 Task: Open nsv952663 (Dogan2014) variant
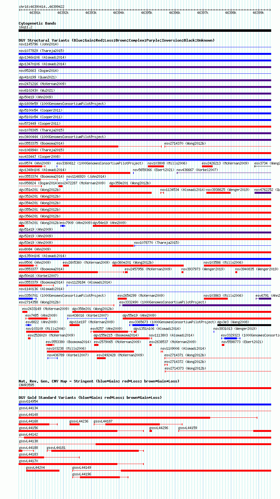[x=39, y=71]
